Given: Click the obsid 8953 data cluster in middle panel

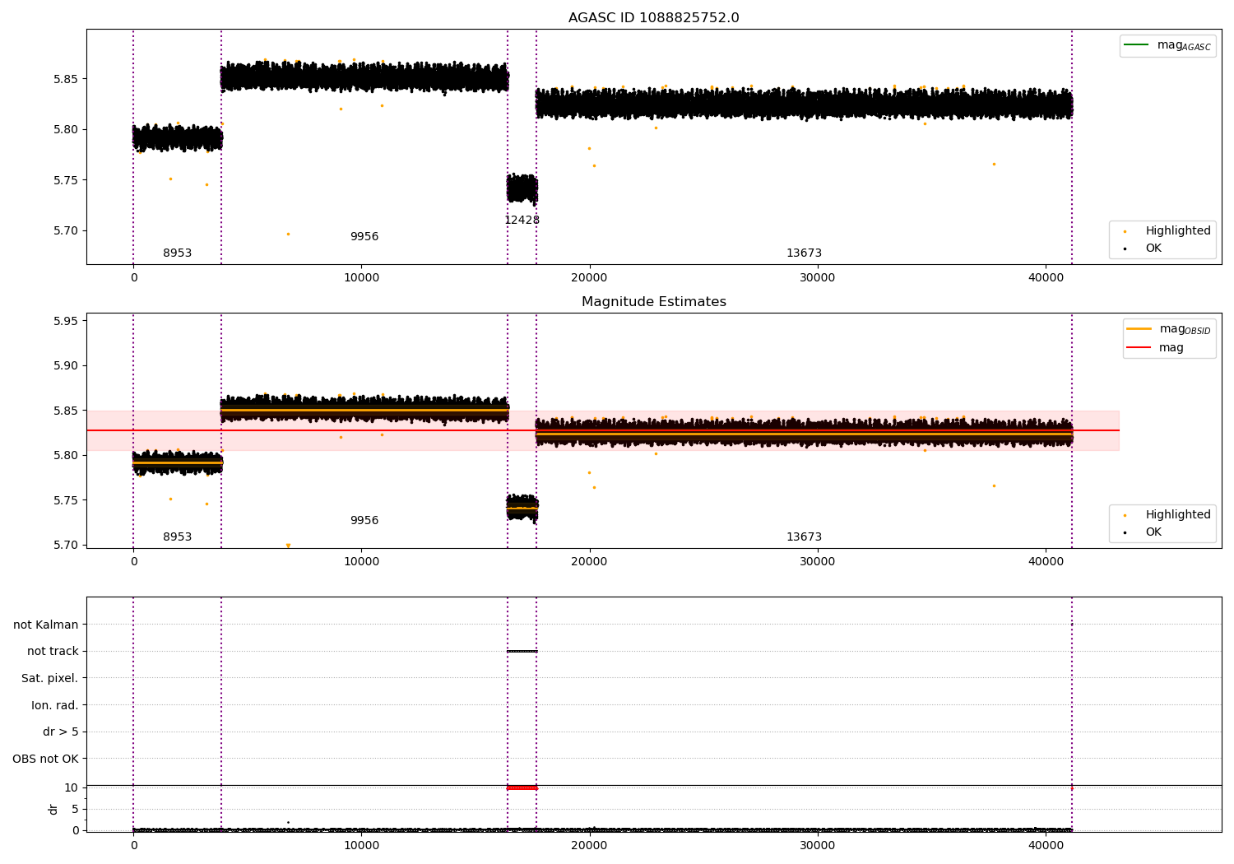Looking at the screenshot, I should pyautogui.click(x=177, y=462).
